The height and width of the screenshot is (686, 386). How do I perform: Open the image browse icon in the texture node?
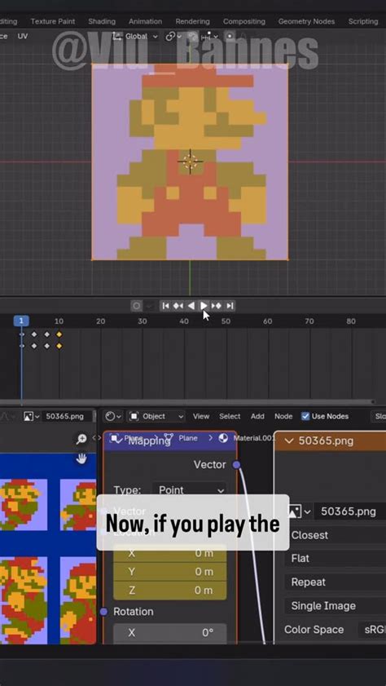[300, 511]
